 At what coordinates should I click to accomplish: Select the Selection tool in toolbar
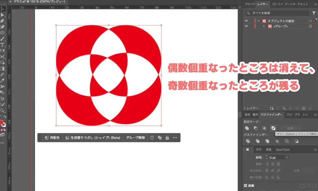(x=3, y=9)
